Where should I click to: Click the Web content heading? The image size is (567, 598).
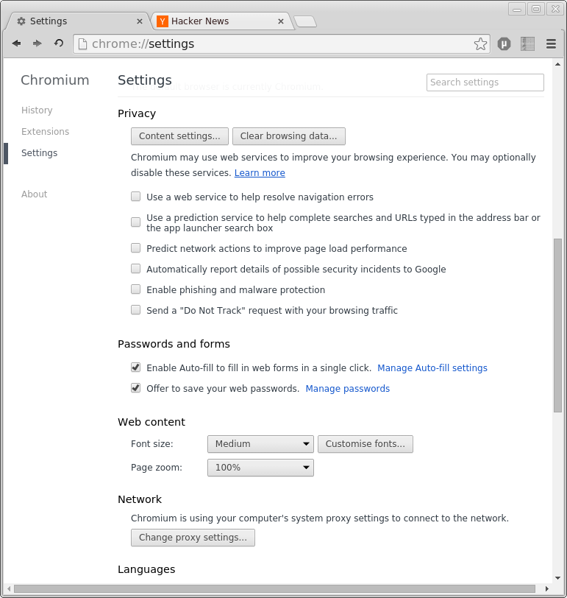[x=151, y=422]
